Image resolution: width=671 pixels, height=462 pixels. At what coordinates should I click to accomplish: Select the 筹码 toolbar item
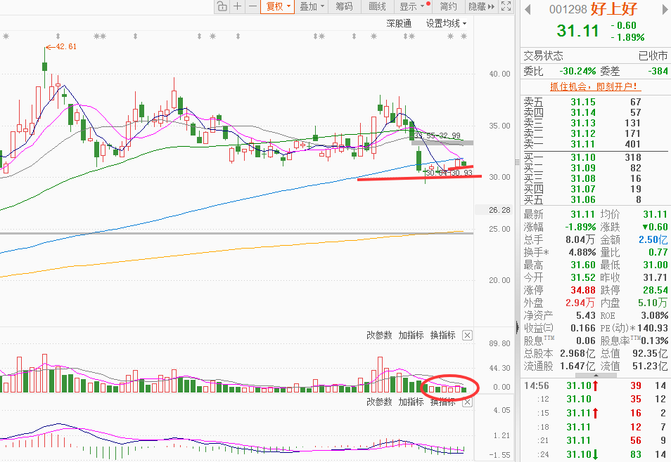344,6
